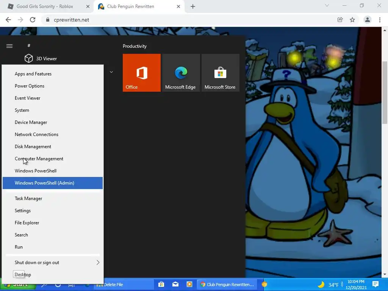The image size is (388, 291).
Task: Bookmark this page with the star icon
Action: [x=352, y=20]
